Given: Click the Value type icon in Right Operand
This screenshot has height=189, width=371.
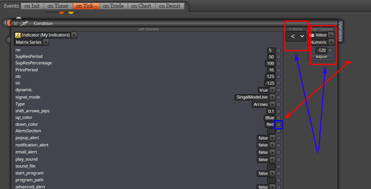Looking at the screenshot, I should [312, 35].
